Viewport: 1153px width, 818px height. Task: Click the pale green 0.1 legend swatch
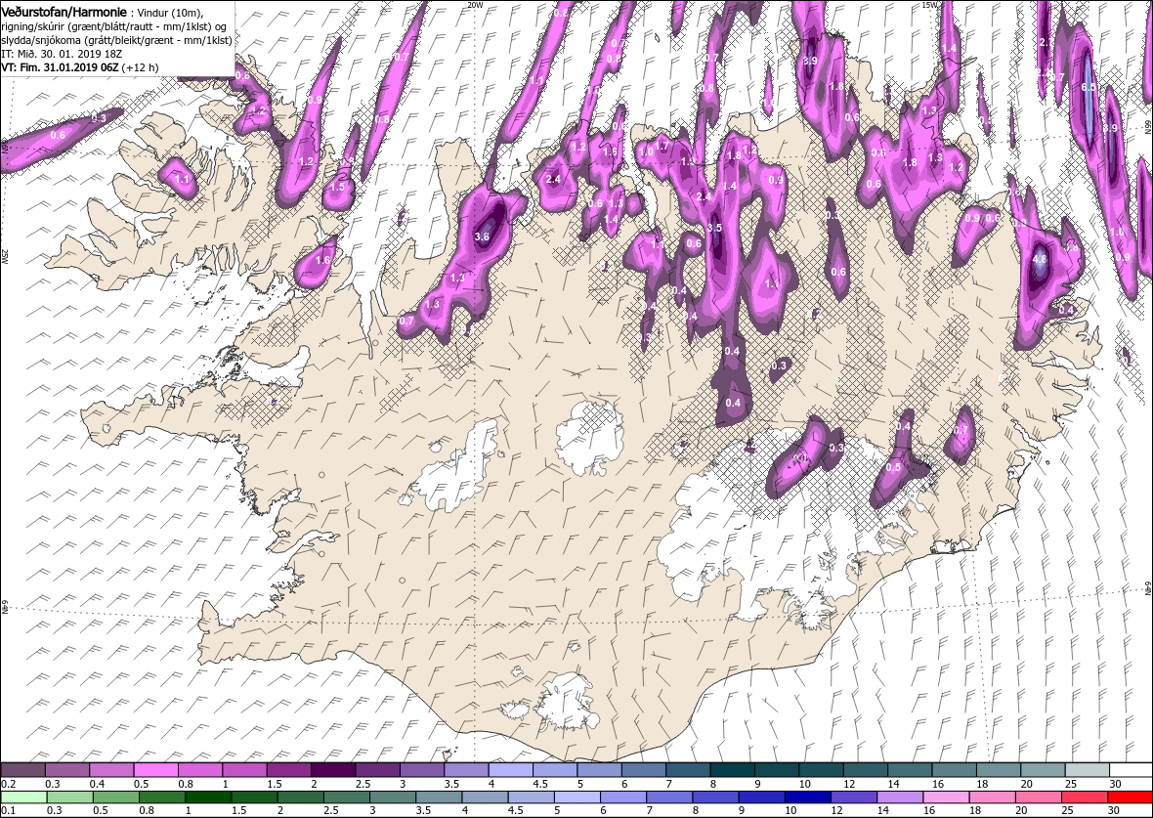23,796
